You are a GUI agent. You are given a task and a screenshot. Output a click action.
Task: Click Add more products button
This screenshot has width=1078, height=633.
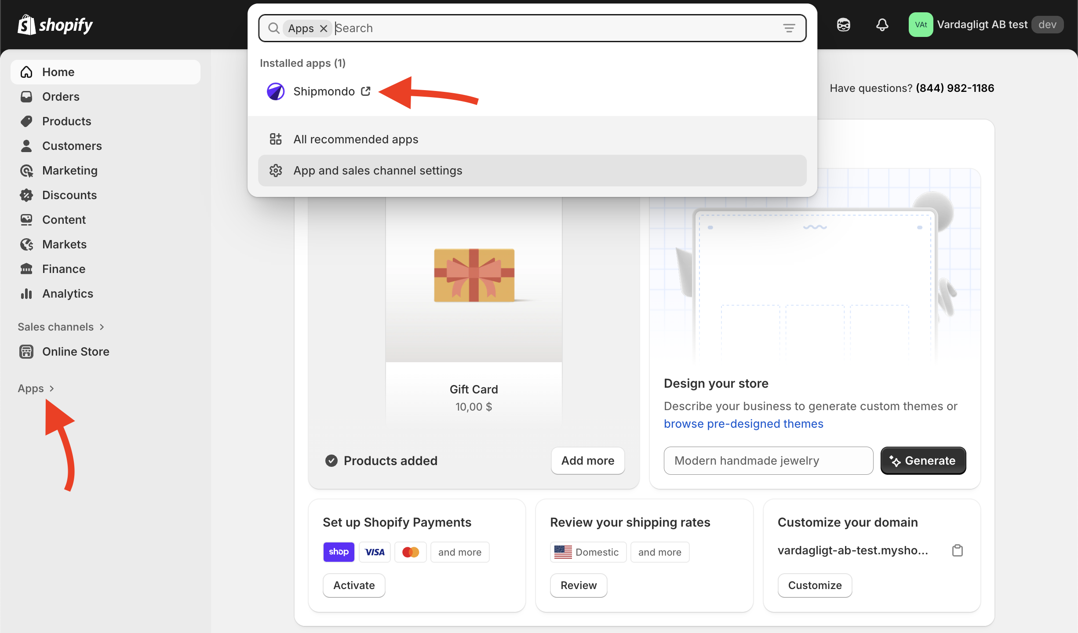tap(587, 461)
